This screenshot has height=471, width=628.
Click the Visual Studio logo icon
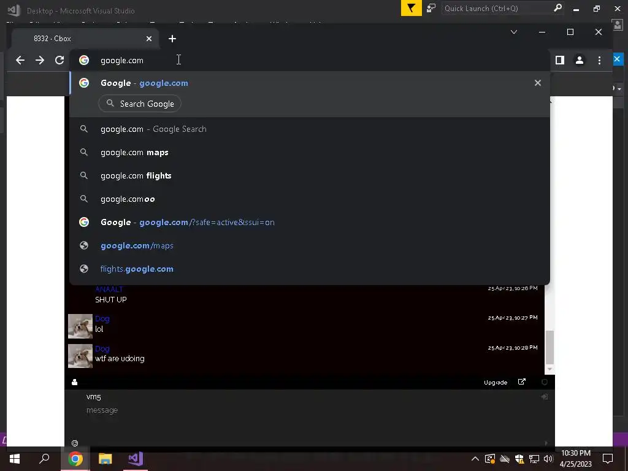14,10
